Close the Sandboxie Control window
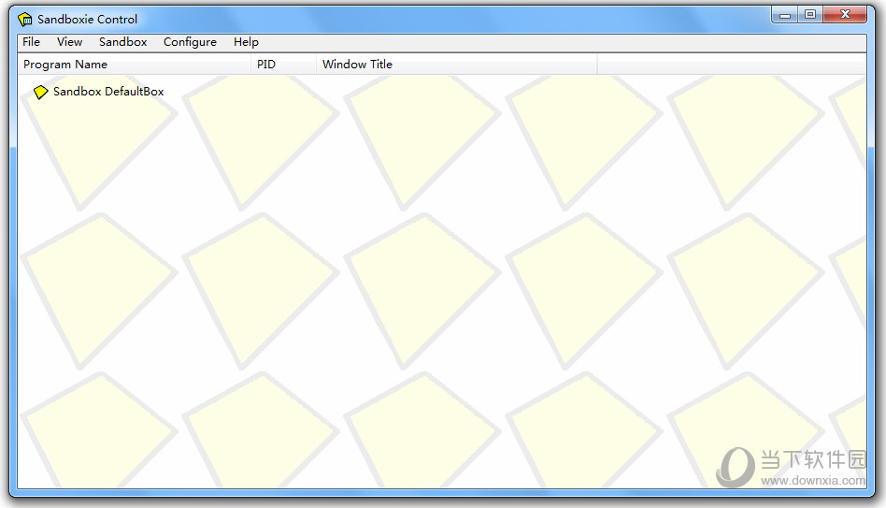This screenshot has width=886, height=508. tap(845, 15)
